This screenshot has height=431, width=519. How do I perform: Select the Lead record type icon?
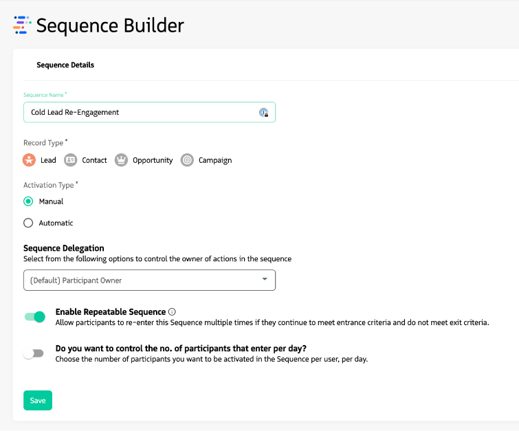pyautogui.click(x=29, y=160)
